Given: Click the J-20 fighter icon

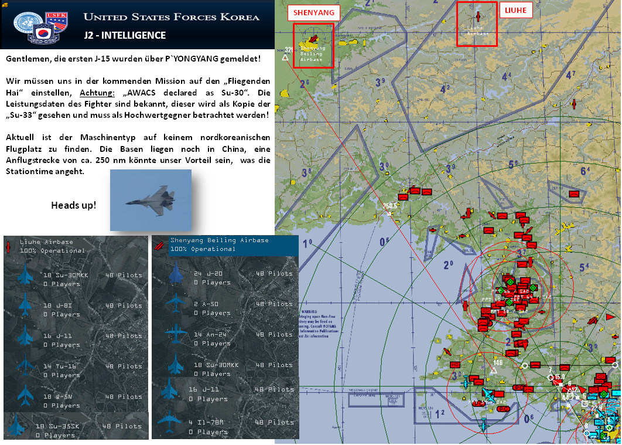Looking at the screenshot, I should (x=176, y=273).
